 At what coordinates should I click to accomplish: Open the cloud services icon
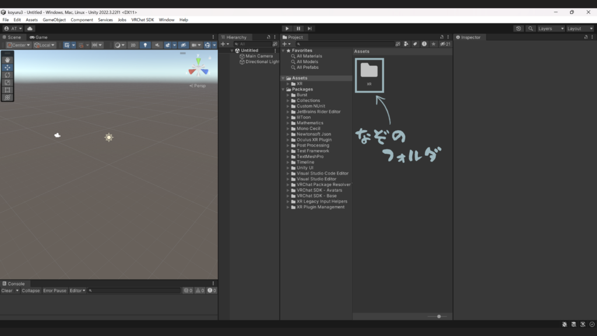tap(30, 28)
